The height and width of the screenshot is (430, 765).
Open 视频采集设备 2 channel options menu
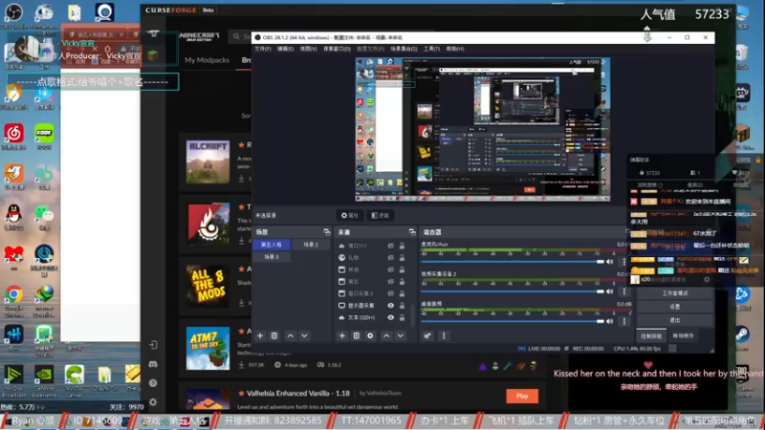[x=624, y=291]
